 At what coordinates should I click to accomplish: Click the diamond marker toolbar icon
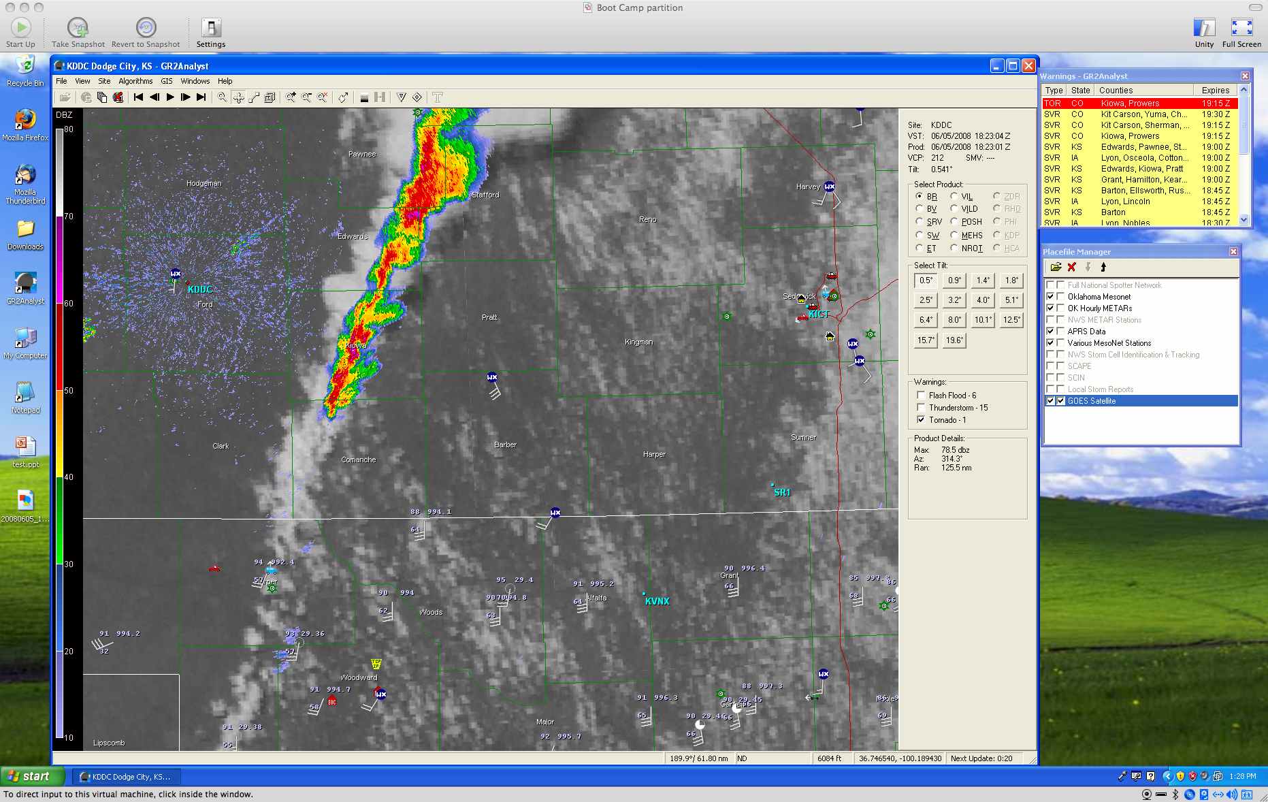[x=417, y=97]
